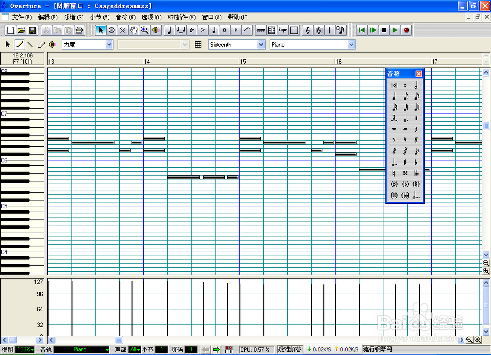491x355 pixels.
Task: Select the natural accidental in palette
Action: pyautogui.click(x=394, y=173)
